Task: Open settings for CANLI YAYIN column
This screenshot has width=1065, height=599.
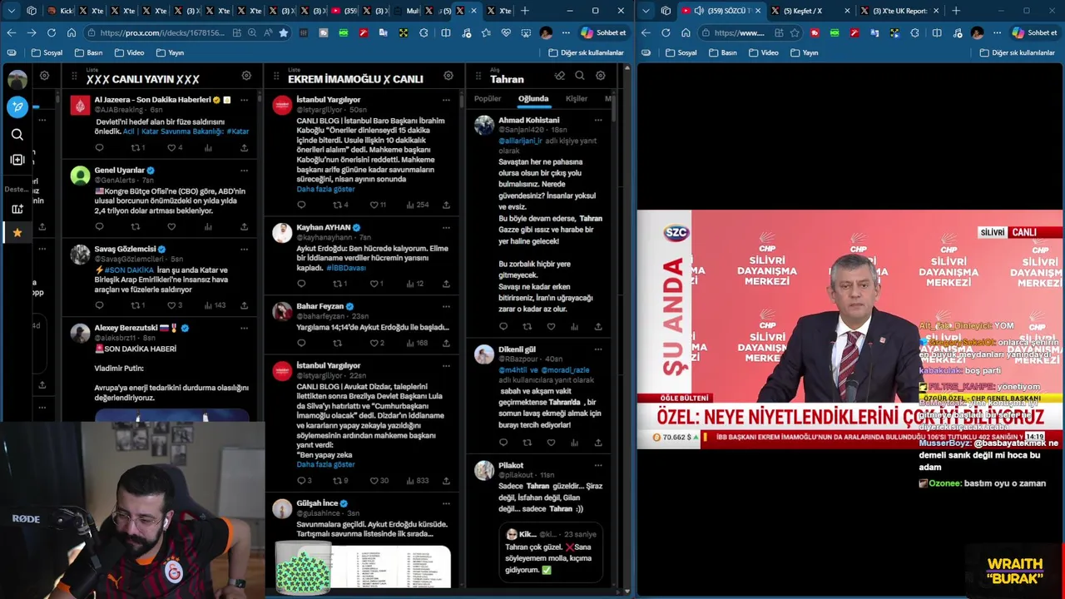Action: pyautogui.click(x=246, y=76)
